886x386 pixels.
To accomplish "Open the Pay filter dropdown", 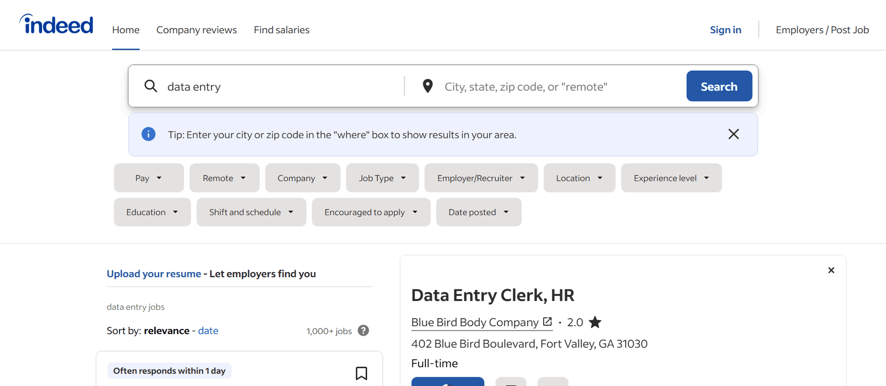I will 149,178.
